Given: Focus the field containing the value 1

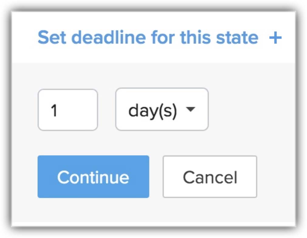Looking at the screenshot, I should click(67, 110).
